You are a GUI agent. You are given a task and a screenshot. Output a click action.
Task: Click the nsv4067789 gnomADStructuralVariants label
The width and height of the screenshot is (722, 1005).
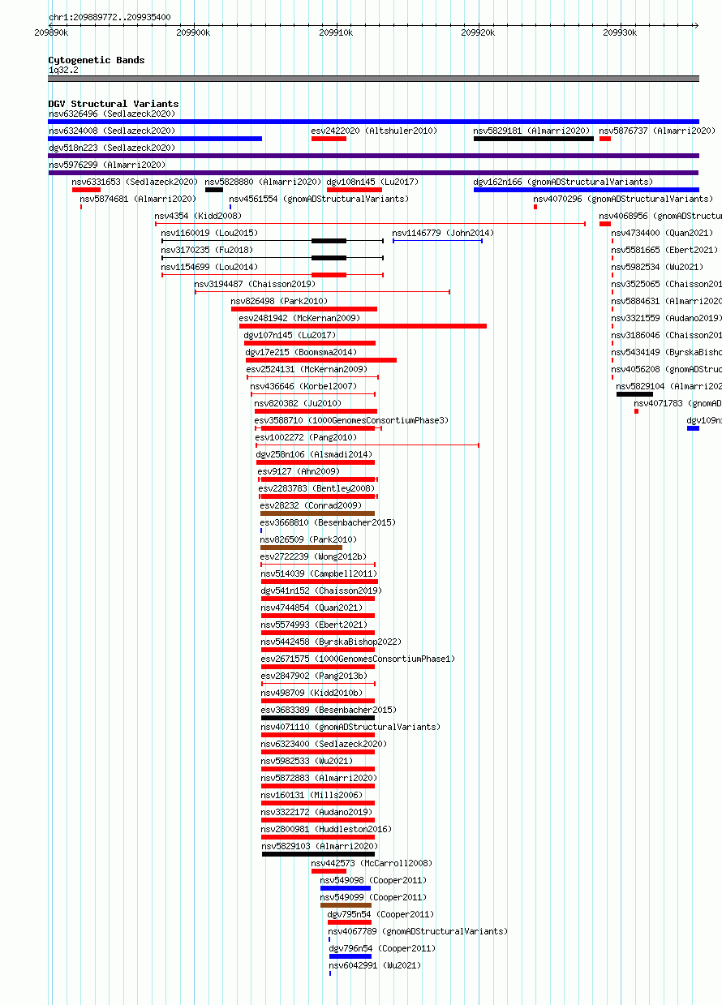[418, 931]
